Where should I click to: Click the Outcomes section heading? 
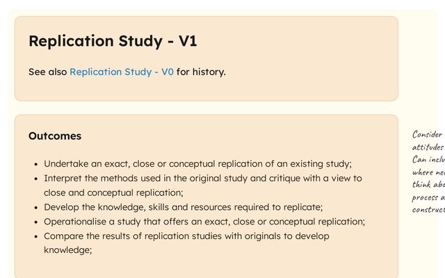click(x=55, y=136)
